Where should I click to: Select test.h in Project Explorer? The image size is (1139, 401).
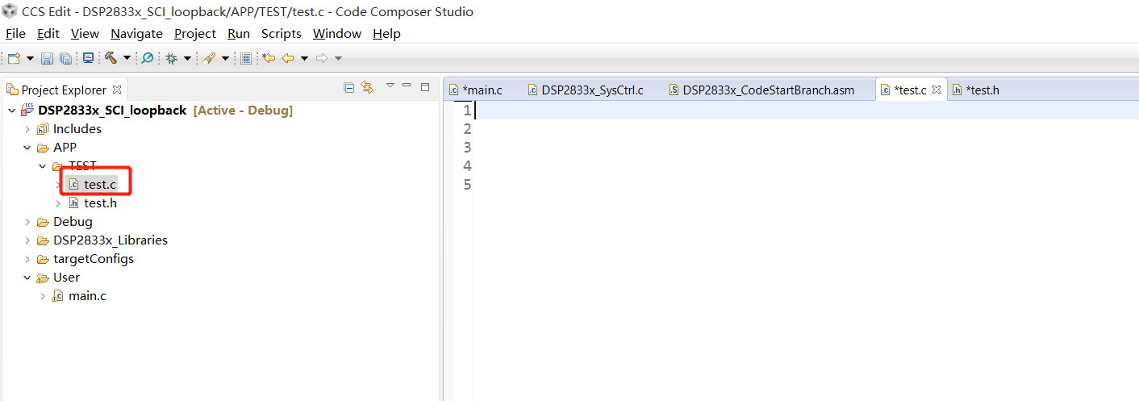click(x=100, y=203)
